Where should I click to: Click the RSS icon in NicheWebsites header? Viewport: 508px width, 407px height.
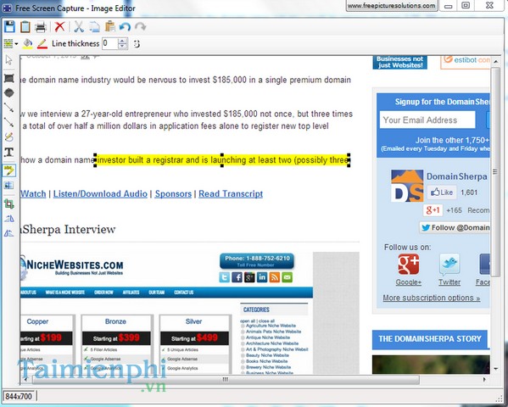point(275,277)
